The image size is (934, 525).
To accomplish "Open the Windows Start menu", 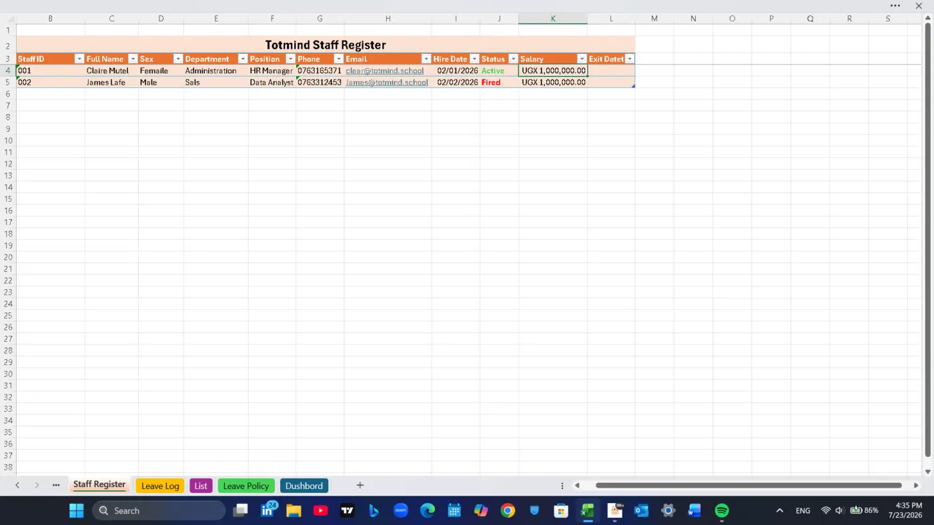I will coord(77,511).
